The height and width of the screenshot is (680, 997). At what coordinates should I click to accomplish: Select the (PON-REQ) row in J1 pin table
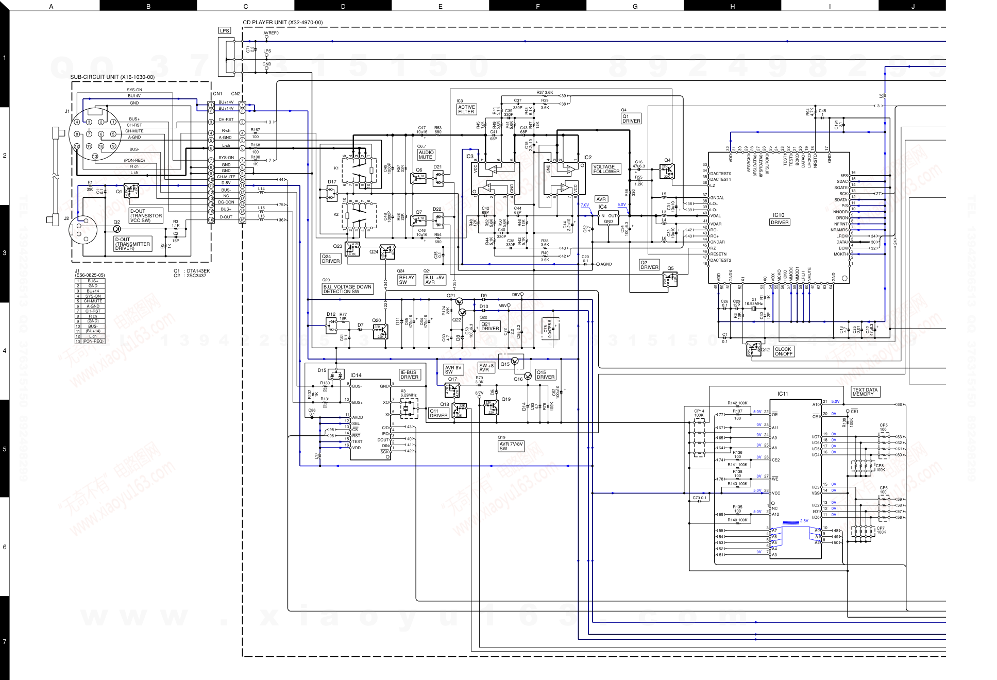[90, 342]
